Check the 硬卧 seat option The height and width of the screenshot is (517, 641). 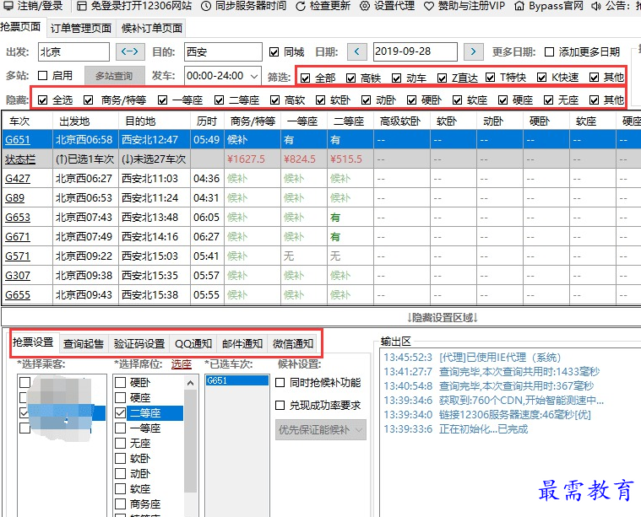coord(120,382)
